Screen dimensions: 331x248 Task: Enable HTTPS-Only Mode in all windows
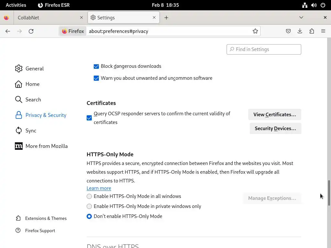[x=89, y=196]
